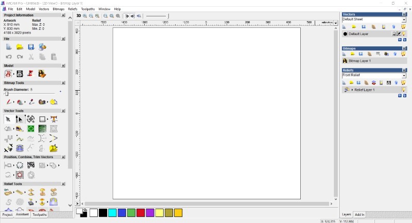Choose the Create Vector Text tool
Screen dimensions: 412x223
(54, 119)
